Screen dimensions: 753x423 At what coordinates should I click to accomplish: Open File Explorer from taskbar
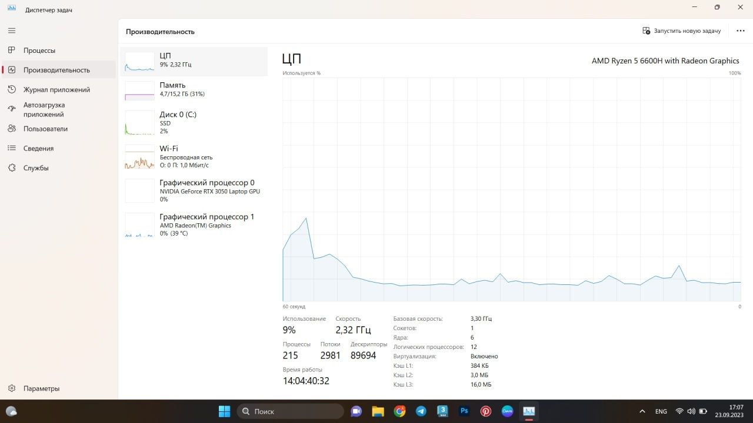(x=378, y=411)
